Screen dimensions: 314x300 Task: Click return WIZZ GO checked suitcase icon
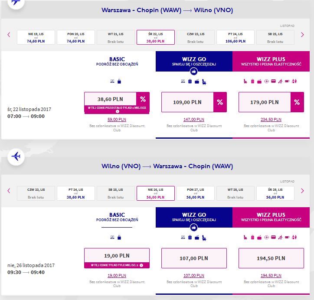click(190, 238)
